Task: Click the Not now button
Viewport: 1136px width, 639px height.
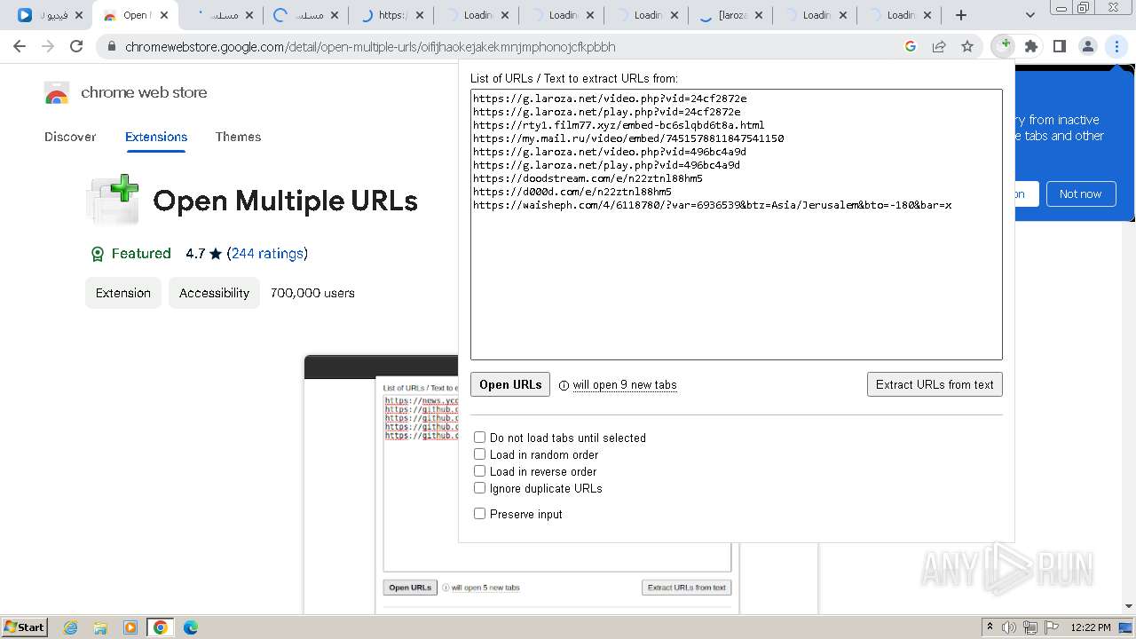Action: 1080,193
